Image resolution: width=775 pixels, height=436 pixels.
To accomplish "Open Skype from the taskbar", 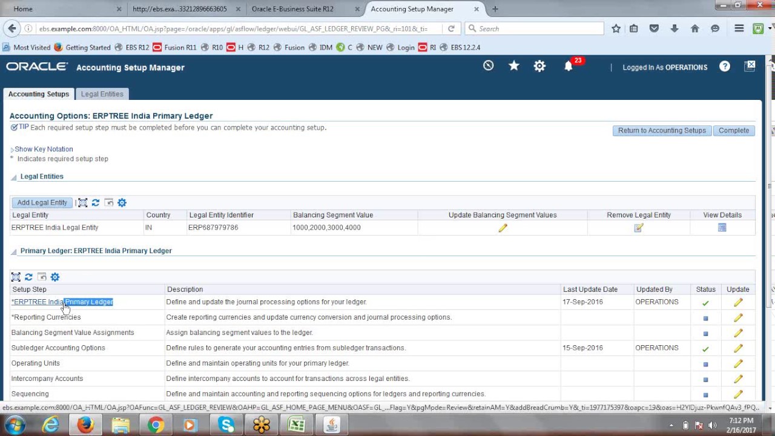I will (226, 425).
